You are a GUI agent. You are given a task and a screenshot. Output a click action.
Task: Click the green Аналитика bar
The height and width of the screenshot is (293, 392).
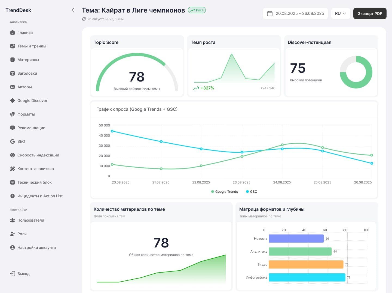(x=300, y=252)
